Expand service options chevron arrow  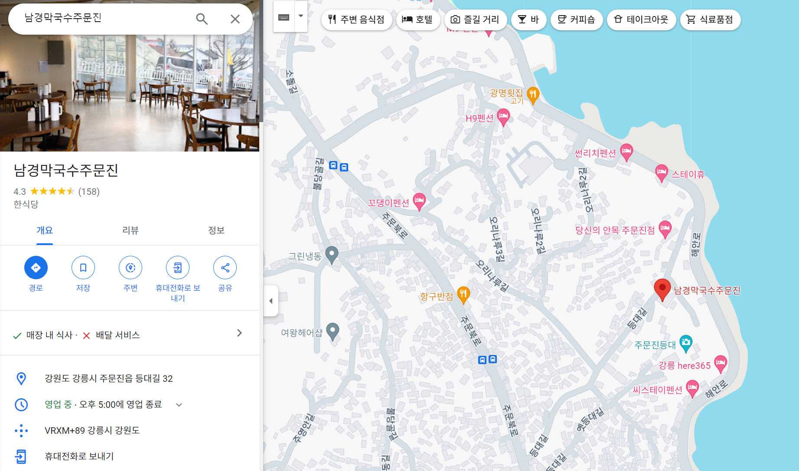(x=239, y=333)
